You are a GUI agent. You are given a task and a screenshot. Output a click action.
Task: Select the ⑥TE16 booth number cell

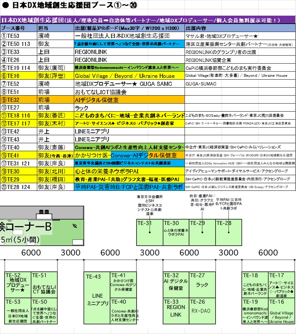[18, 76]
